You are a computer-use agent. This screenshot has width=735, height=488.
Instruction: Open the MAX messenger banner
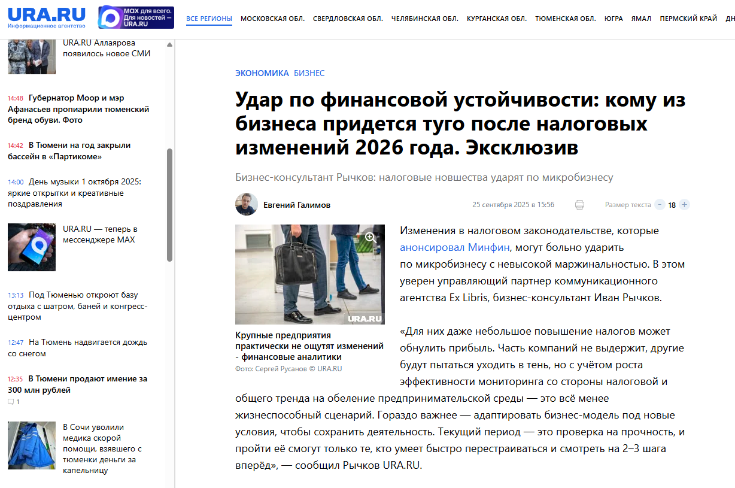[136, 18]
